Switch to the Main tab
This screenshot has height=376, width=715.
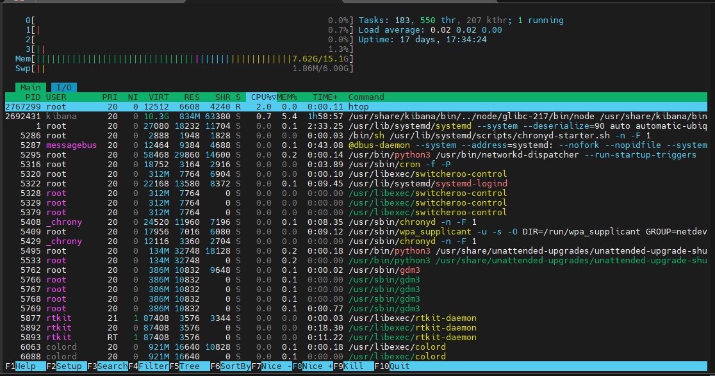[30, 88]
